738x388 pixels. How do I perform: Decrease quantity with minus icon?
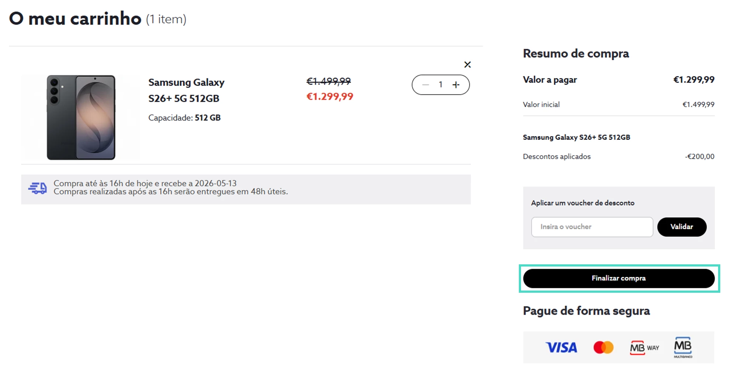(425, 85)
